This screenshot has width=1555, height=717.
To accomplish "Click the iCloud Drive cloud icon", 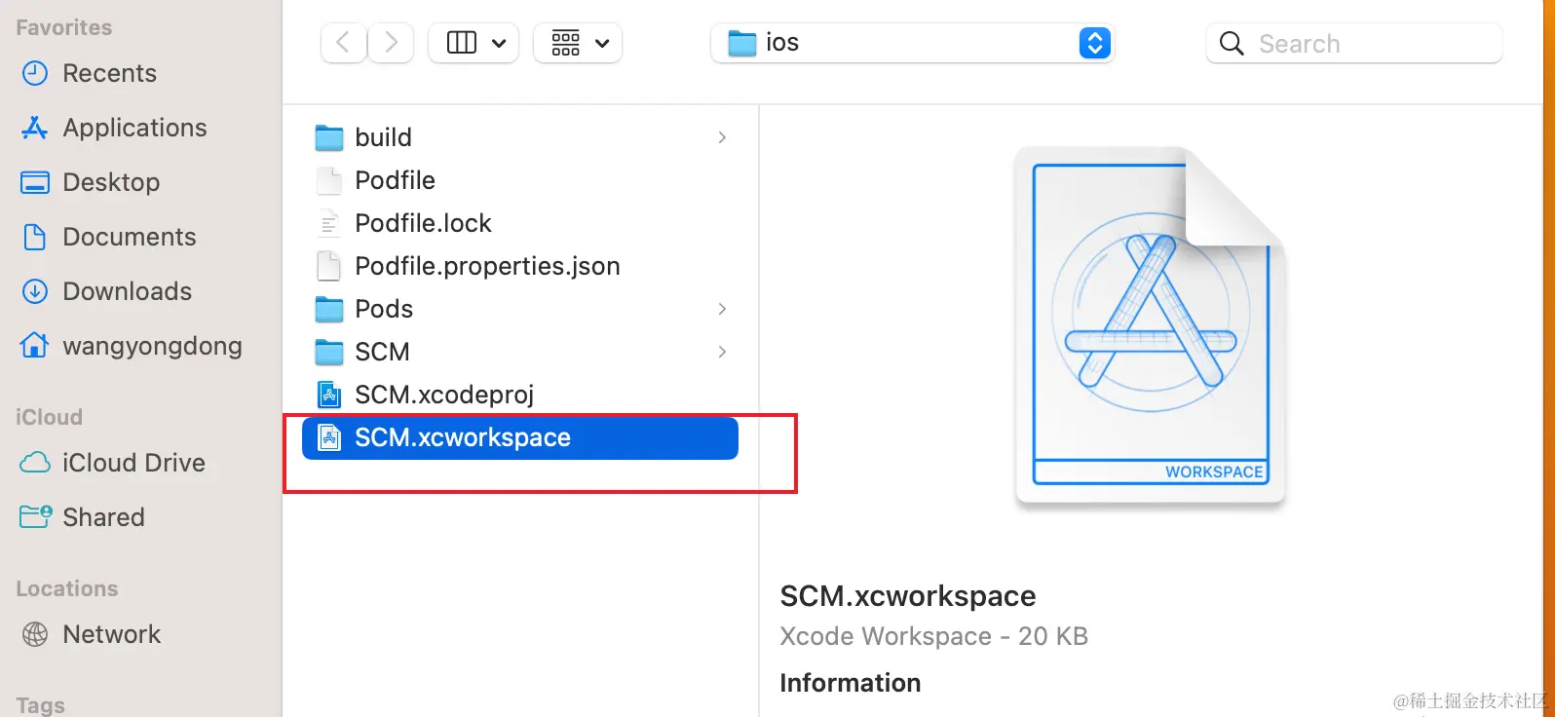I will pyautogui.click(x=35, y=463).
